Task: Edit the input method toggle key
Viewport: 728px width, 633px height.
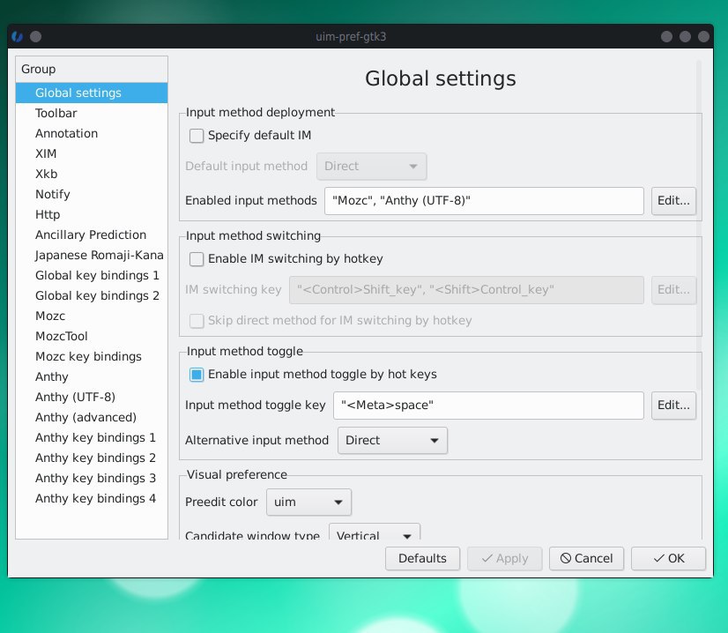Action: point(673,406)
